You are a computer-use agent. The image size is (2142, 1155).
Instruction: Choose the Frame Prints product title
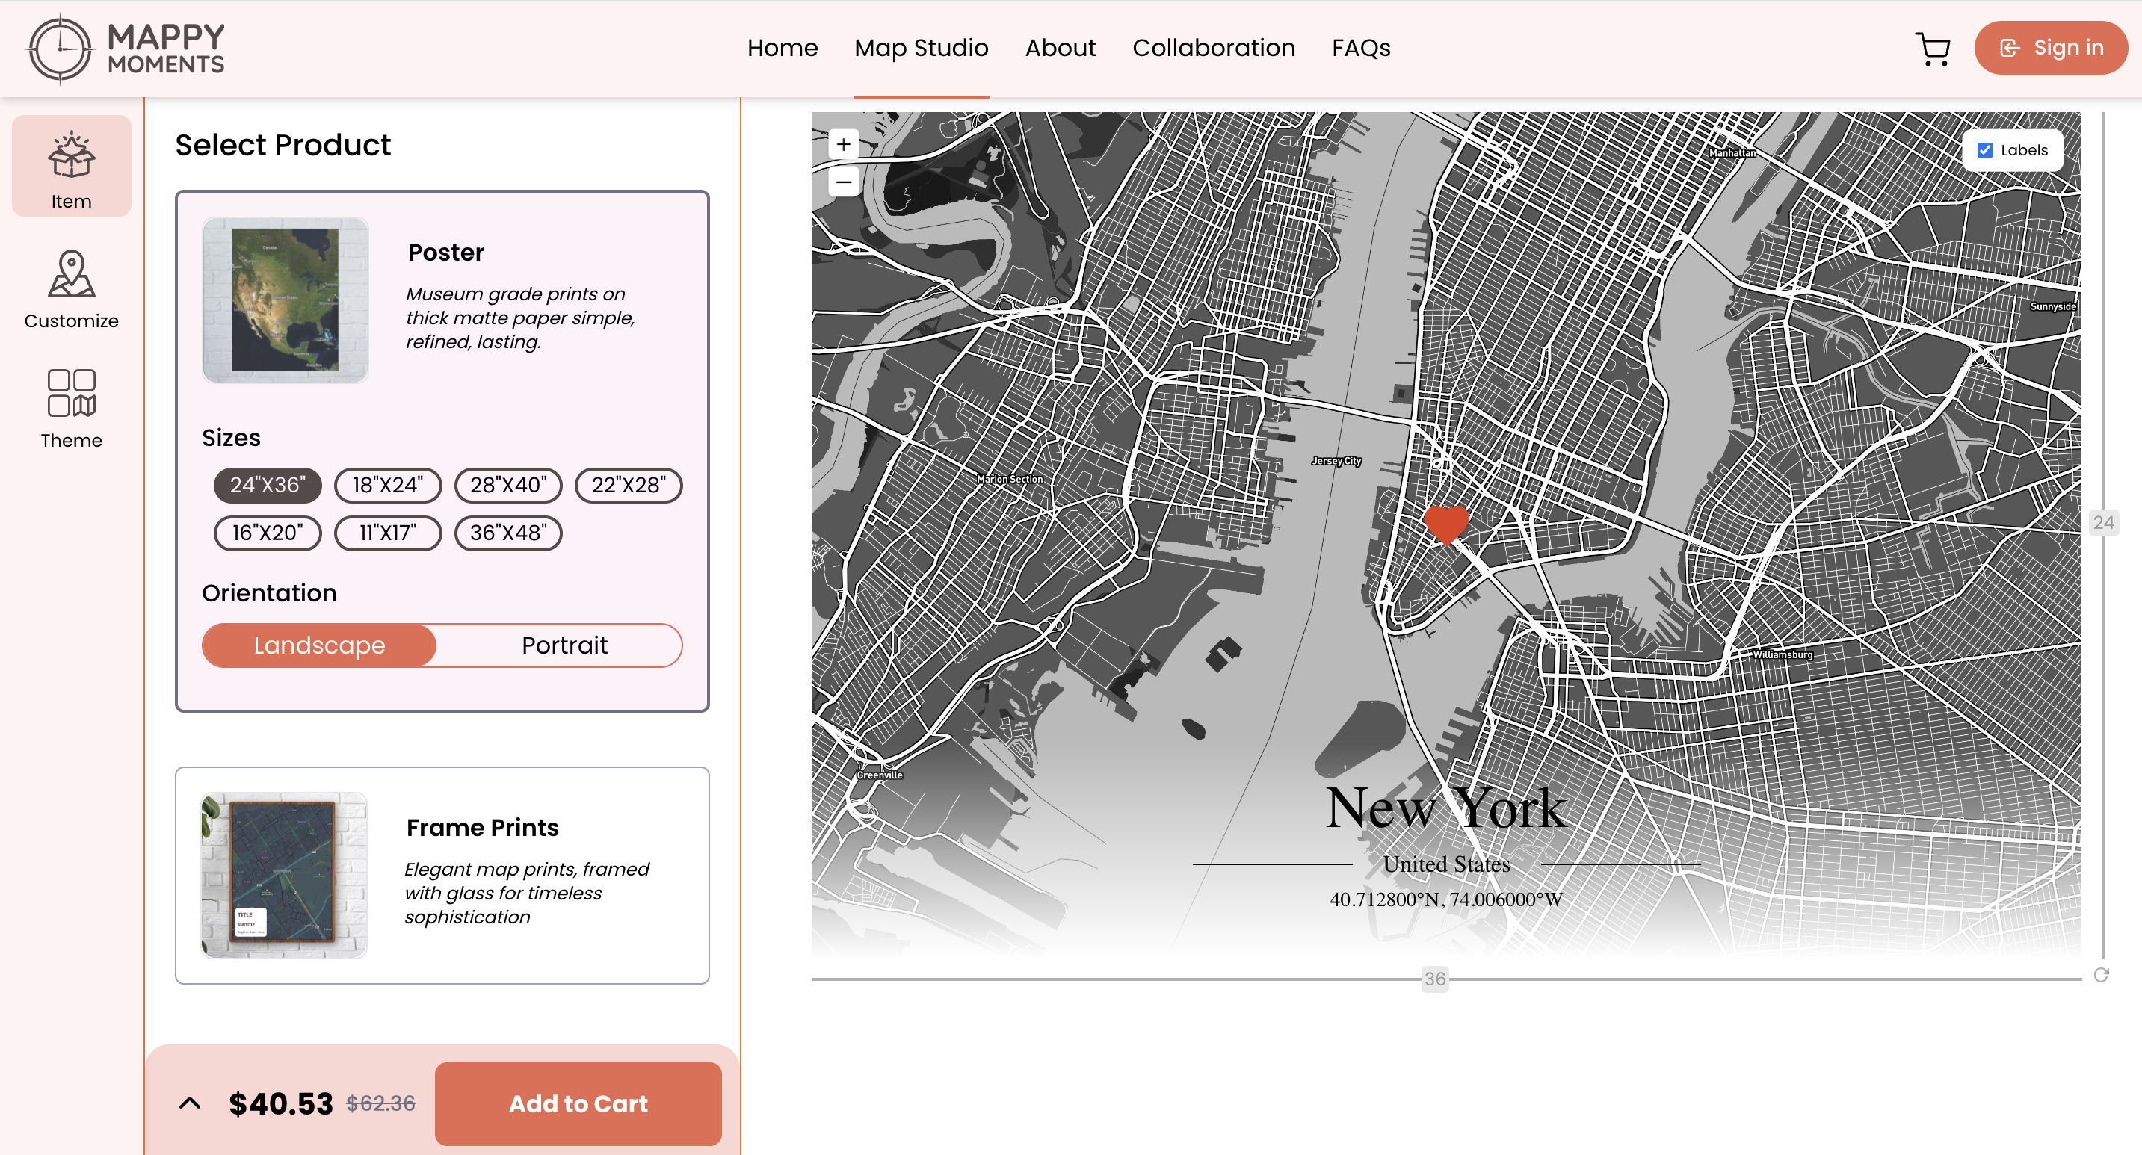[x=482, y=828]
